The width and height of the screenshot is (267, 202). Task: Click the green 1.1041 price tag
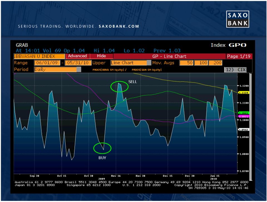(x=244, y=113)
